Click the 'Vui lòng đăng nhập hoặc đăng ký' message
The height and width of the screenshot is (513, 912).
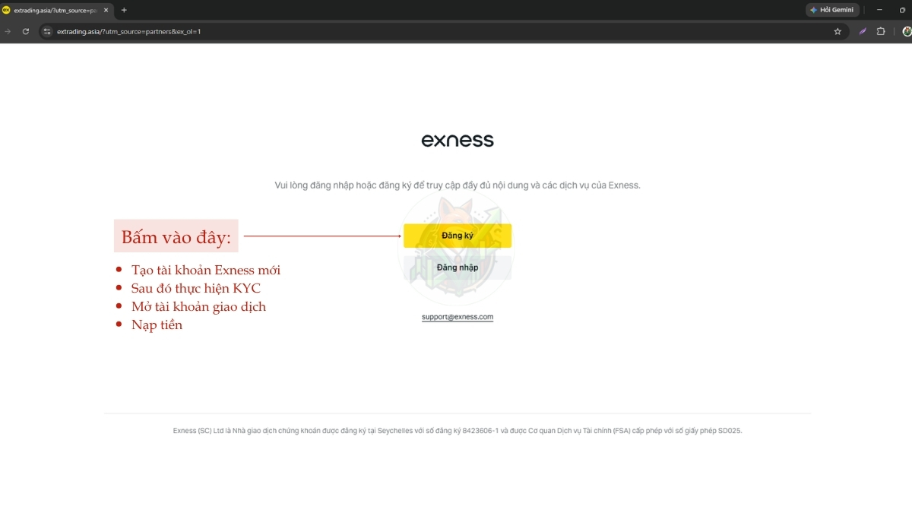click(x=458, y=185)
